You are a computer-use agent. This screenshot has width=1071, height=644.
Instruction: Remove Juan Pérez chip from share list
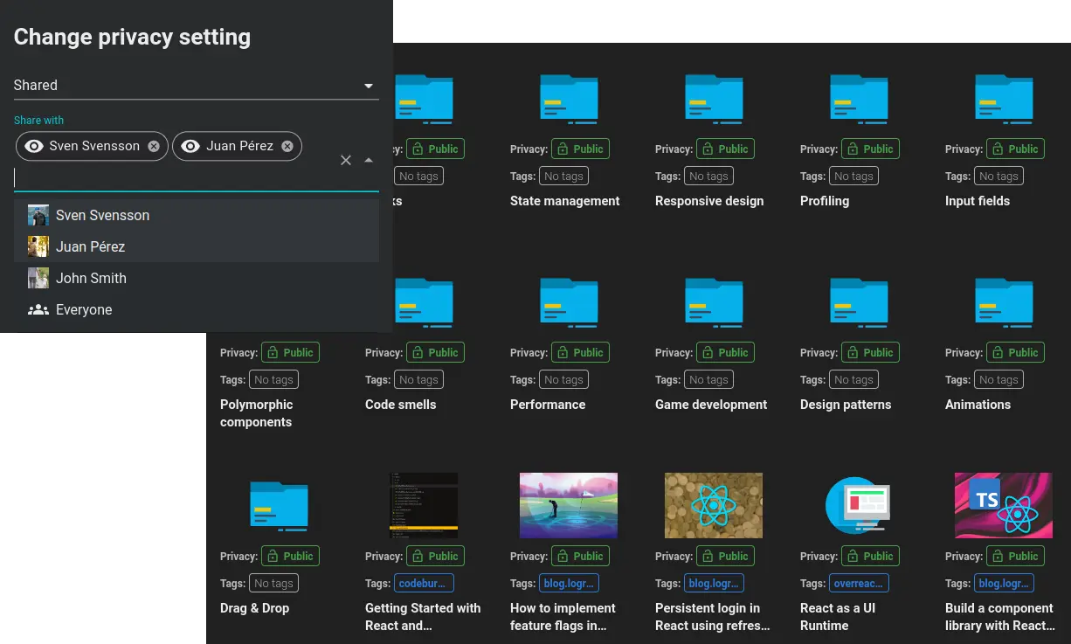287,146
